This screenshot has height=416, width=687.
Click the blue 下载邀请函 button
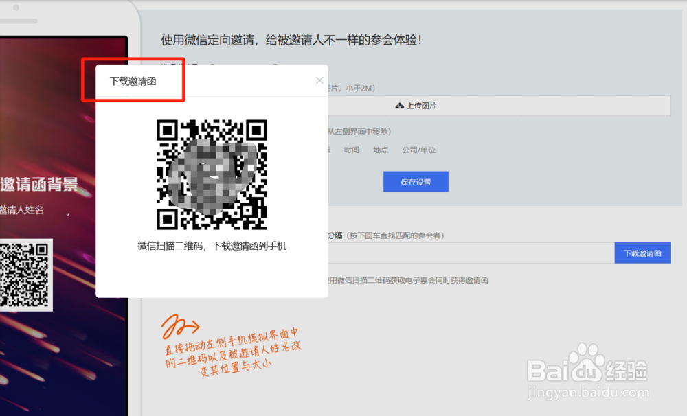coord(642,253)
